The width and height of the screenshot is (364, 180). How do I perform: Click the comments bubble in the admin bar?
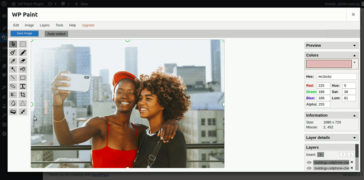(x=65, y=4)
